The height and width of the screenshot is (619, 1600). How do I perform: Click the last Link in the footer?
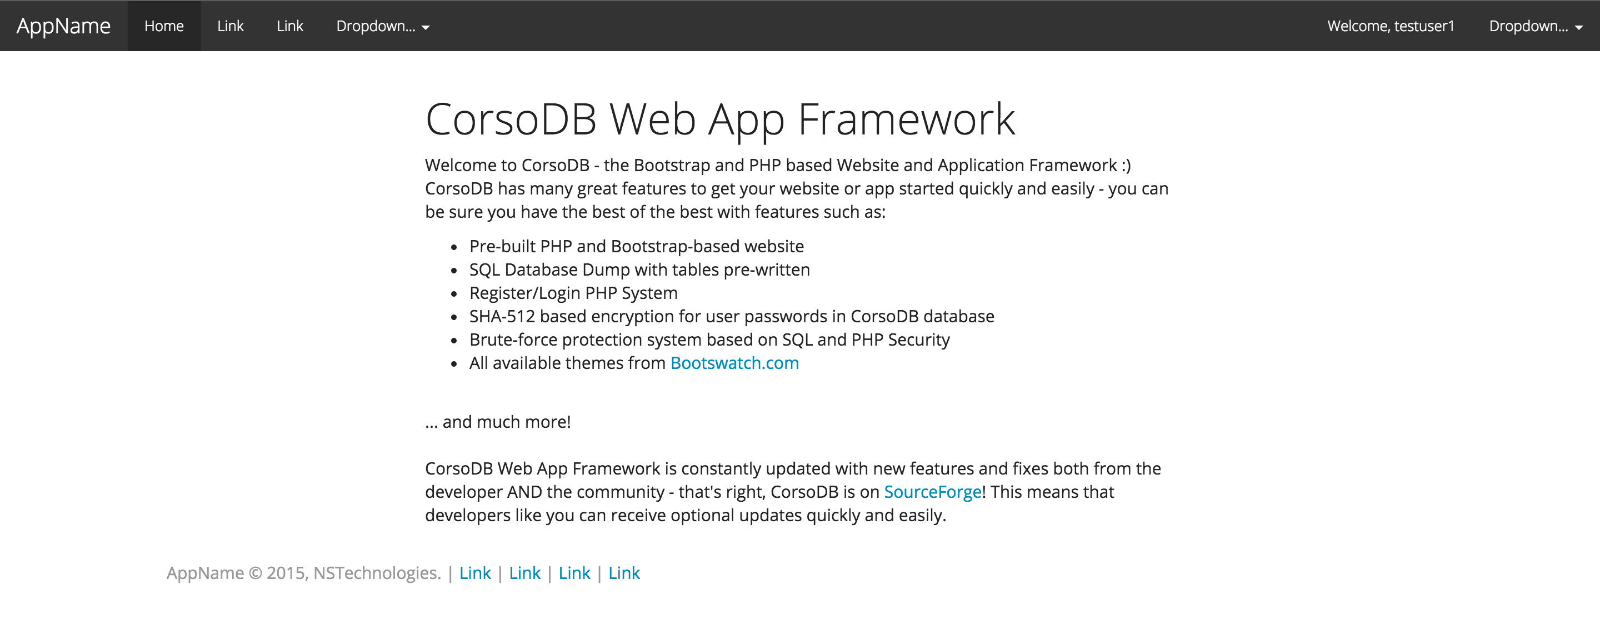pyautogui.click(x=624, y=573)
